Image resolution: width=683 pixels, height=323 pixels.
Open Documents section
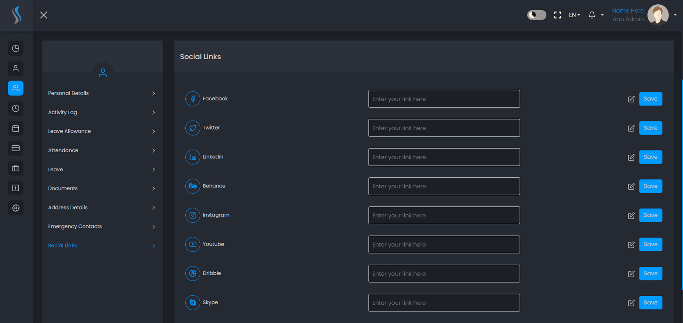coord(102,188)
